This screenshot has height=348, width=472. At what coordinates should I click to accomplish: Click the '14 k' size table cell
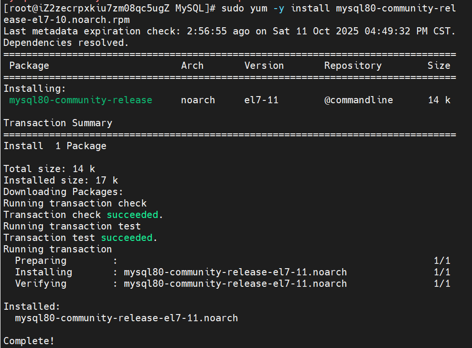coord(439,100)
